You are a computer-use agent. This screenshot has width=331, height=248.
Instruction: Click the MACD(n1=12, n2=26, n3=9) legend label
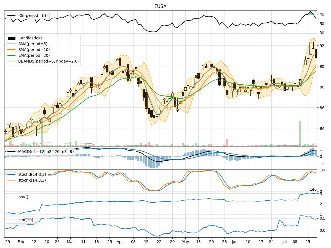click(x=46, y=152)
